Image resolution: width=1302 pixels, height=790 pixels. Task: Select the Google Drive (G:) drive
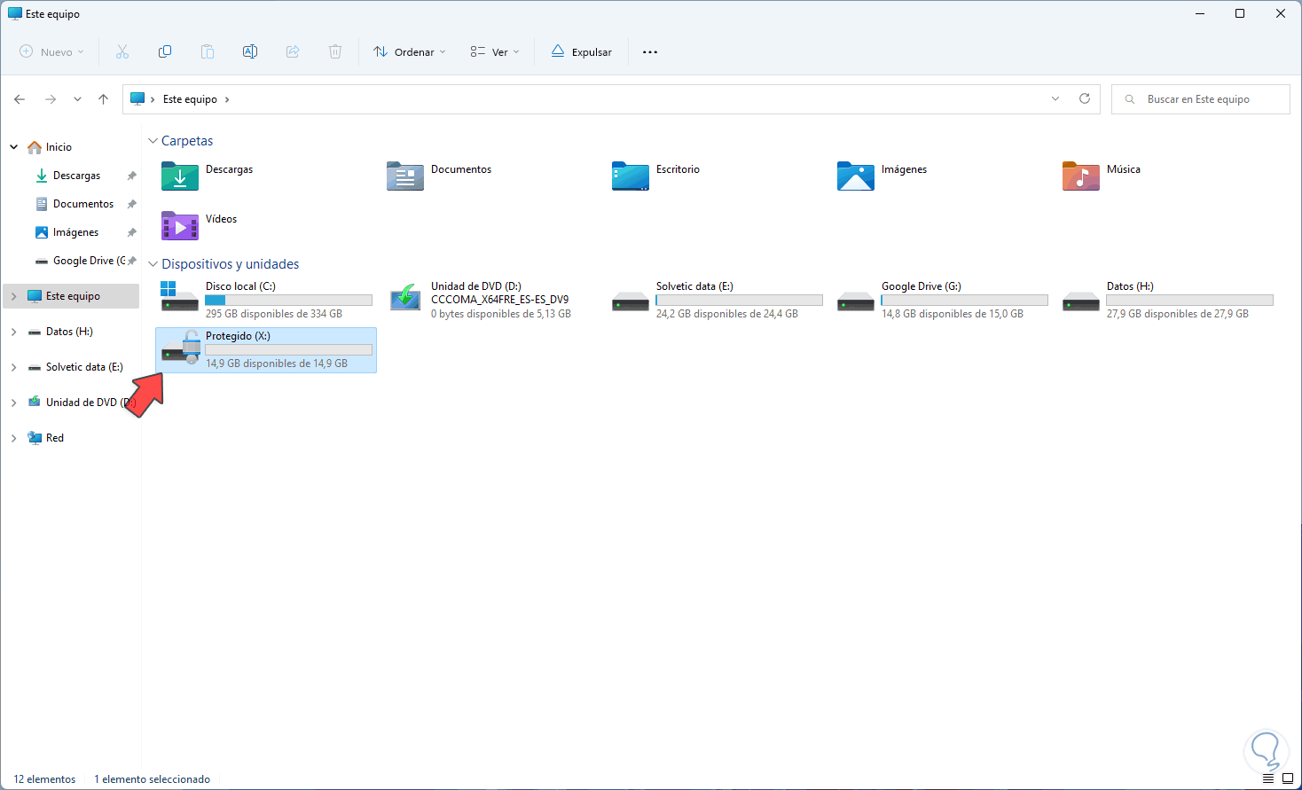[x=942, y=301]
